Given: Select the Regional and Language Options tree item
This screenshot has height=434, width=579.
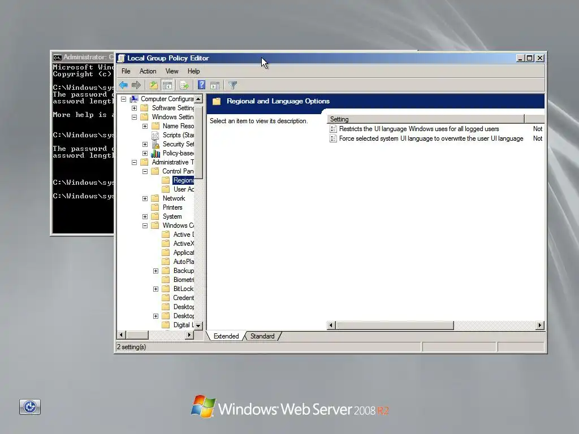Looking at the screenshot, I should 183,180.
